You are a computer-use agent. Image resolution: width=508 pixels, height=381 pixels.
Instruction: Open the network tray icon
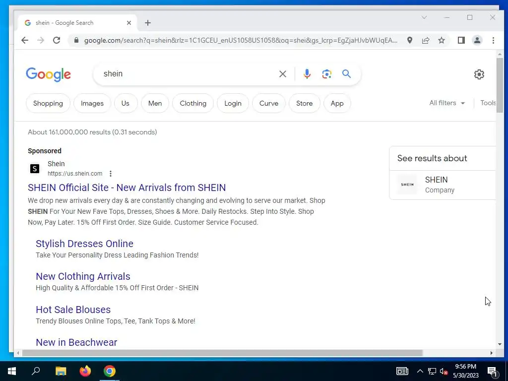(x=432, y=371)
